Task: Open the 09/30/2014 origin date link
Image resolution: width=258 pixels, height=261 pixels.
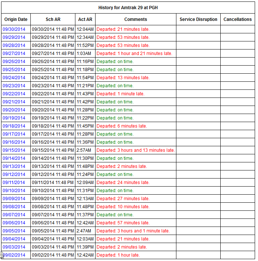Action: pyautogui.click(x=14, y=29)
